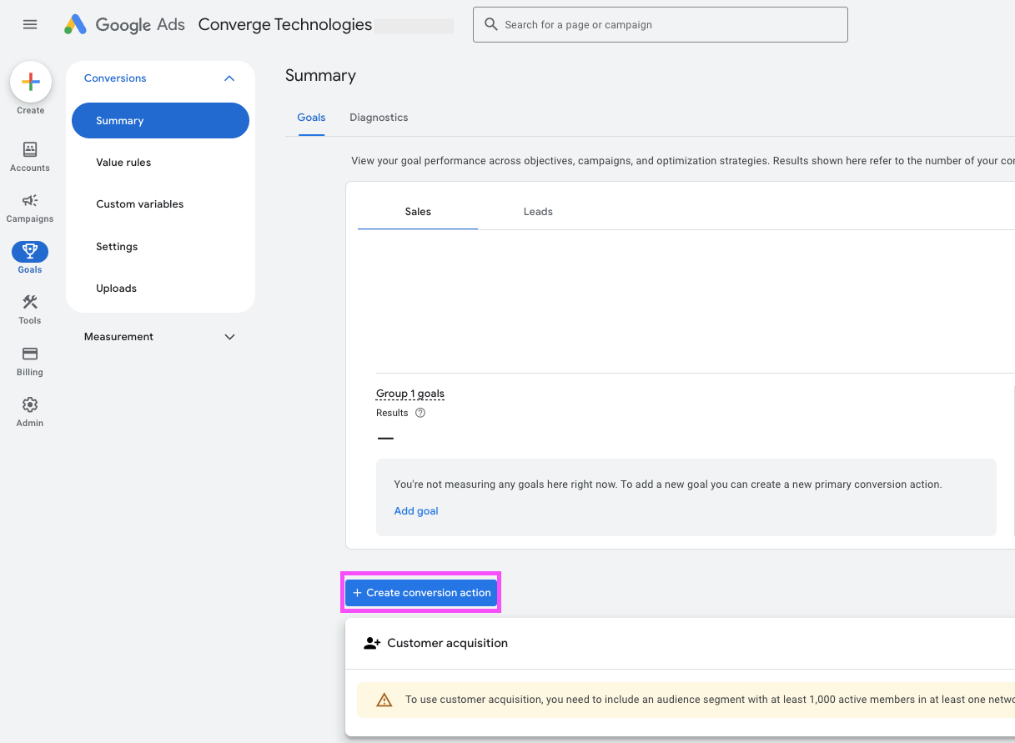
Task: Open Custom variables in the Conversions menu
Action: 139,204
